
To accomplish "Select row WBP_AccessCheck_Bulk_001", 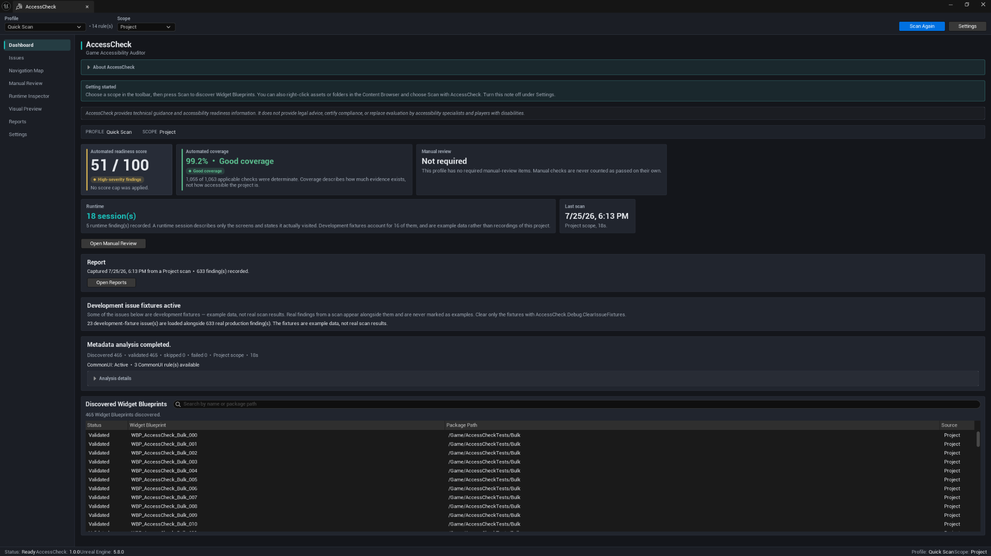I will pyautogui.click(x=530, y=444).
